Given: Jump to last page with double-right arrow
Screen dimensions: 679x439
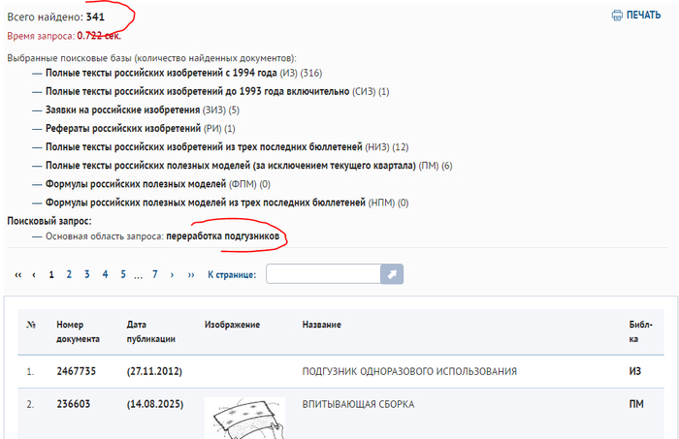Looking at the screenshot, I should pos(191,275).
